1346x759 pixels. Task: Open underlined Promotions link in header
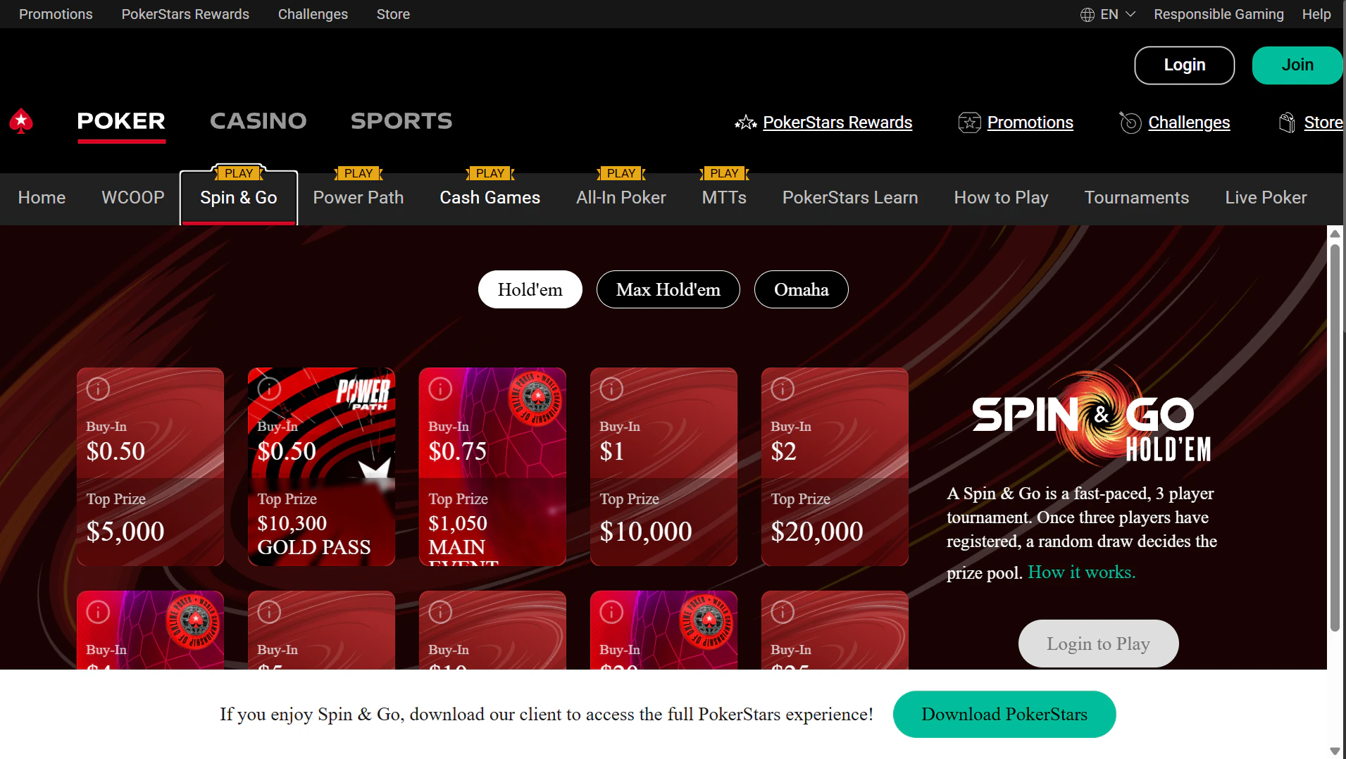tap(1030, 123)
